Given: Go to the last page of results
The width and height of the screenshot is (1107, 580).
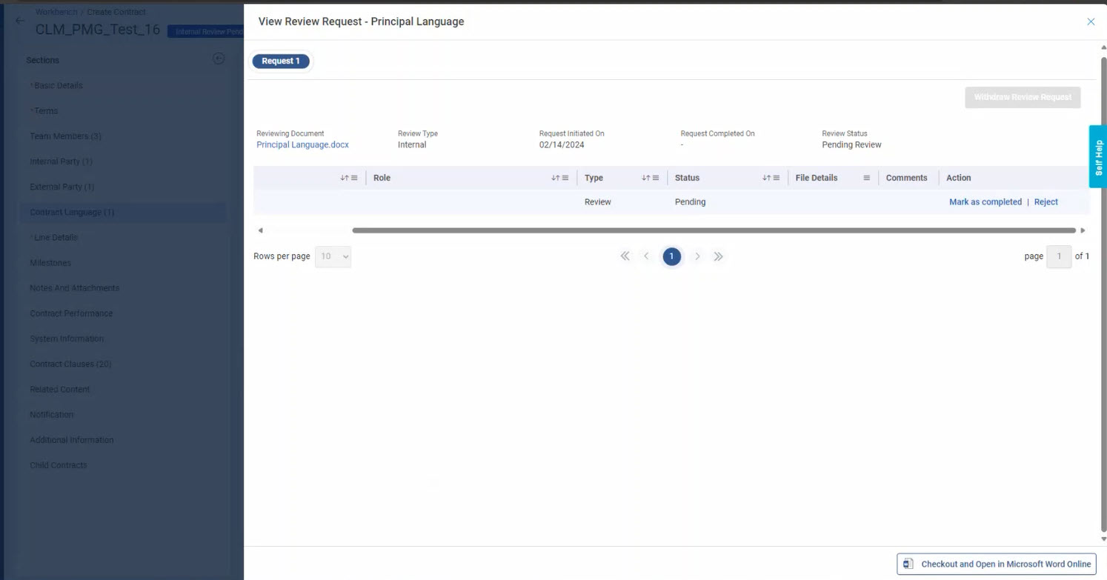Looking at the screenshot, I should click(x=718, y=256).
